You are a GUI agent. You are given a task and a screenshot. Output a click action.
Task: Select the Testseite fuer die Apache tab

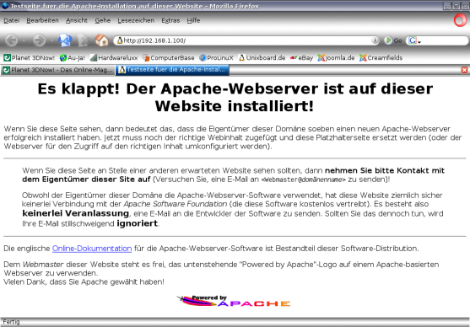tap(172, 70)
